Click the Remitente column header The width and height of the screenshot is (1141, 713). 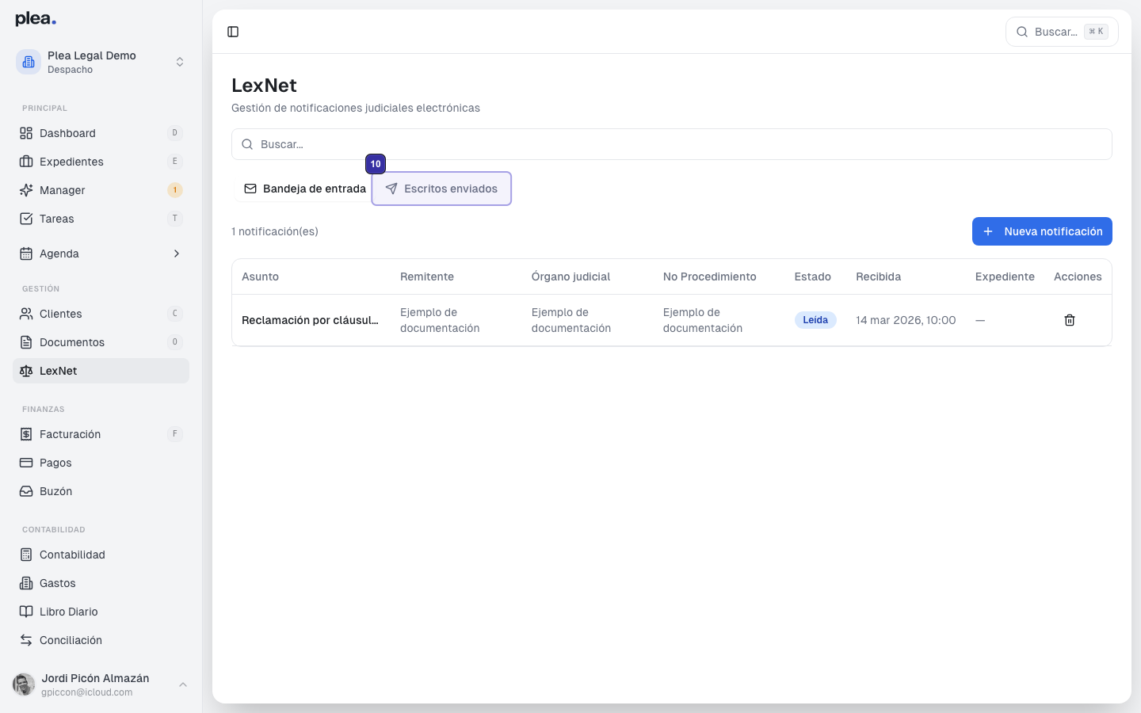pyautogui.click(x=427, y=276)
